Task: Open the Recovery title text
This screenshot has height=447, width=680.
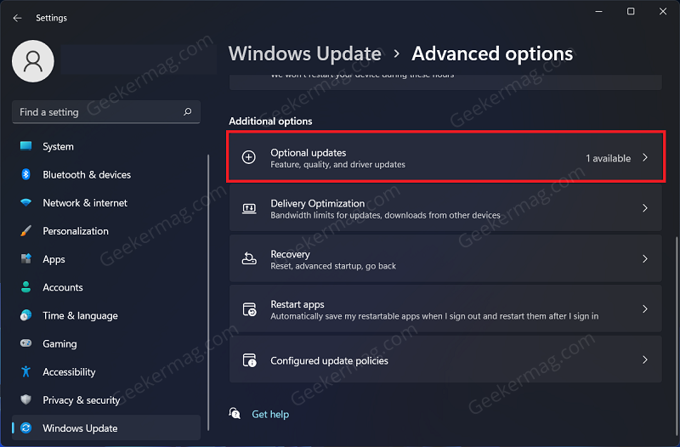Action: tap(290, 254)
